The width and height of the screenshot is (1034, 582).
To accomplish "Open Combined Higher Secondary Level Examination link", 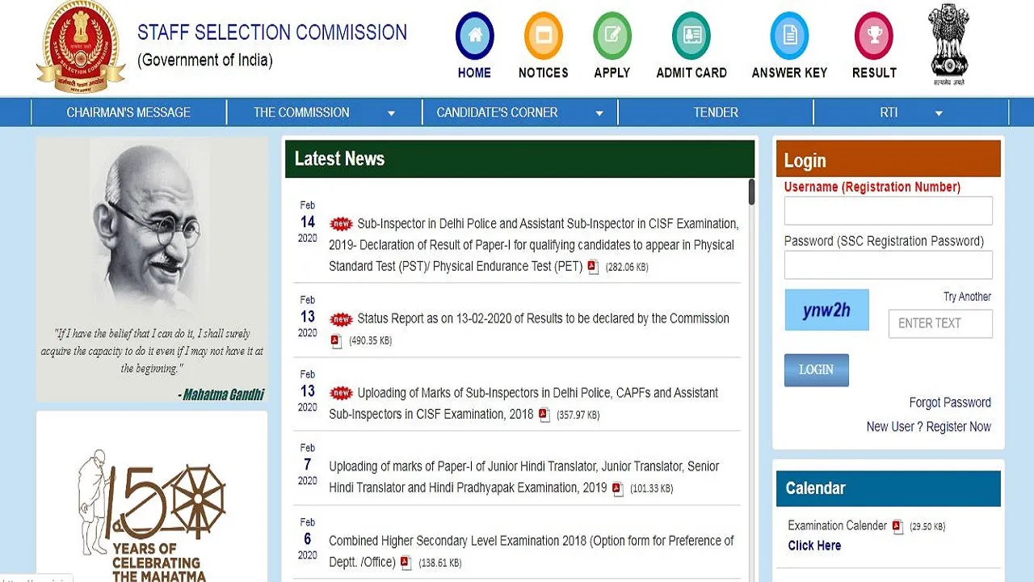I will [532, 551].
